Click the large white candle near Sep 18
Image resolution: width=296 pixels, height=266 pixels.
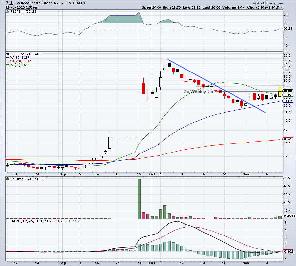(x=110, y=142)
